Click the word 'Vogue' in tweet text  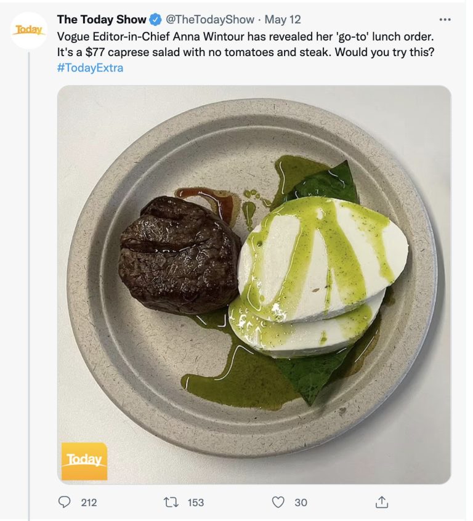pyautogui.click(x=72, y=36)
